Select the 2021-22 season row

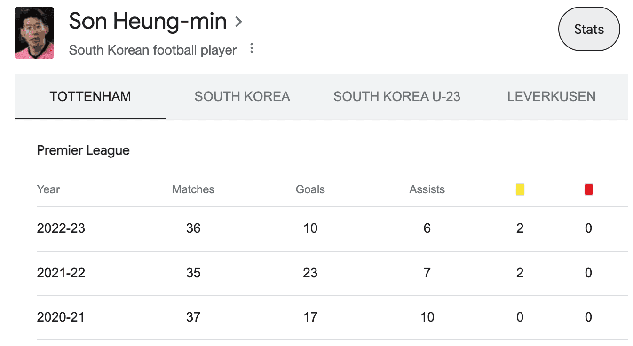[x=61, y=273]
